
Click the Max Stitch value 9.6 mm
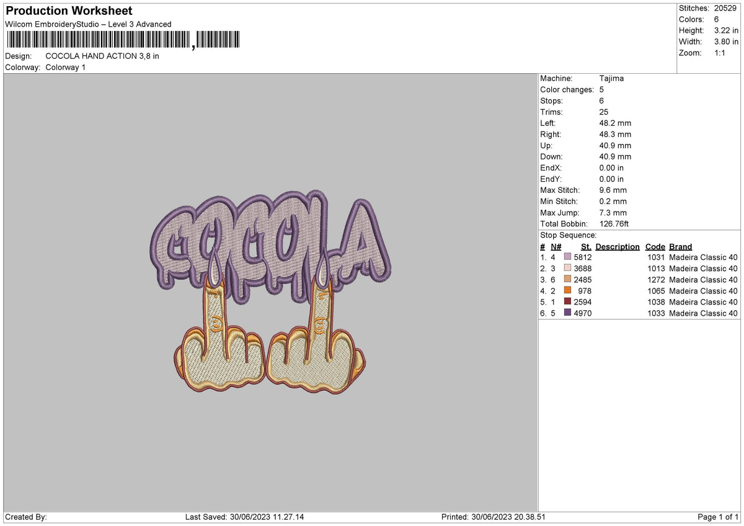tap(613, 190)
